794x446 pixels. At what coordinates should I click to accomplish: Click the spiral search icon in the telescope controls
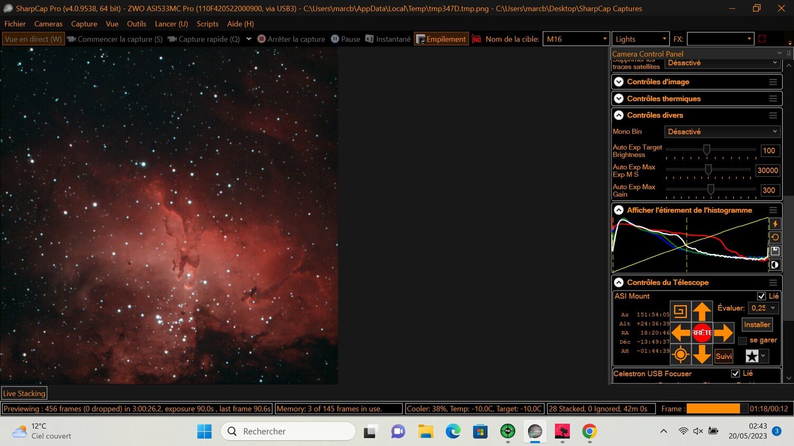tap(681, 311)
